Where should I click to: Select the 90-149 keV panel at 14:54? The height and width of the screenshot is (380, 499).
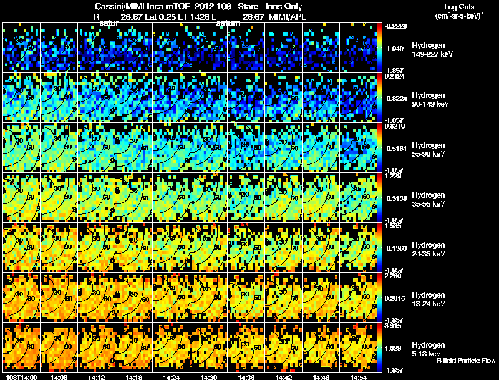click(x=358, y=97)
